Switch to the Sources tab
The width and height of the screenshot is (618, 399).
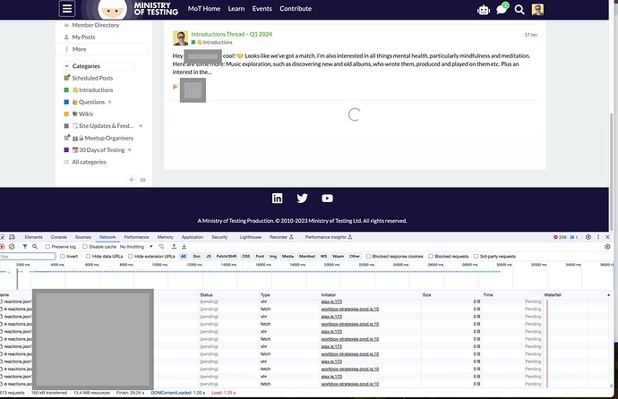(82, 237)
